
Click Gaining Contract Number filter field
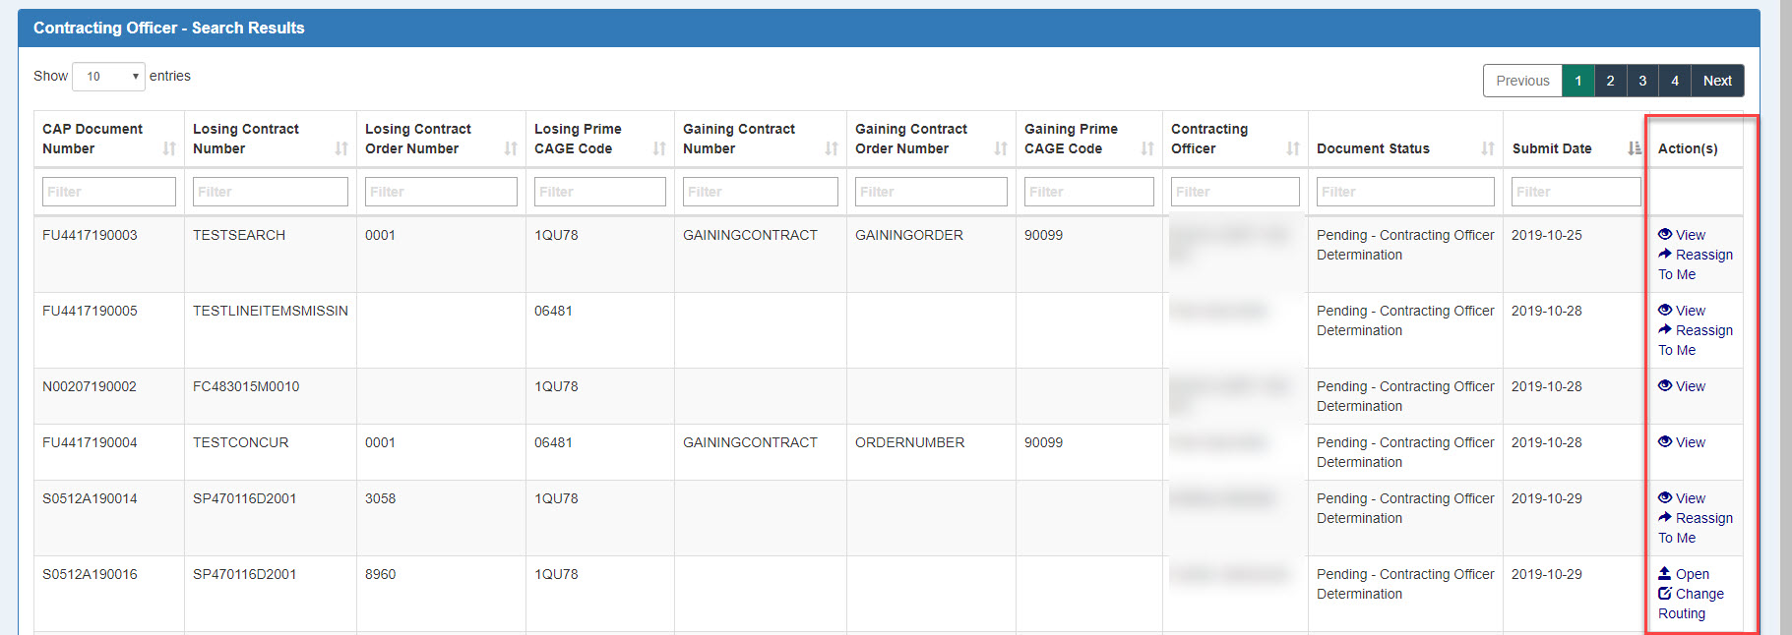point(760,192)
